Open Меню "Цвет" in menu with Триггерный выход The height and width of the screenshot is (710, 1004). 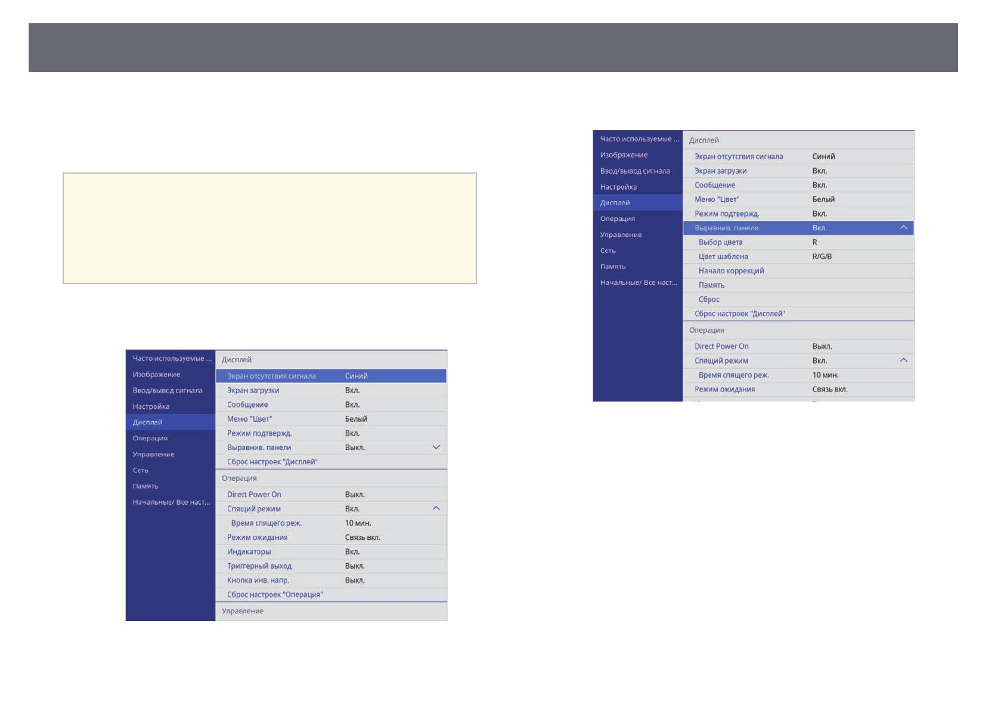249,419
